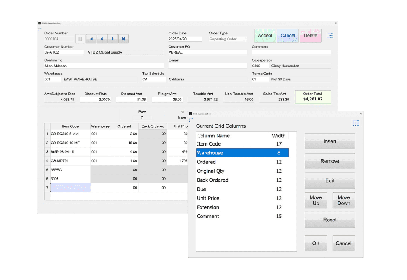Click OK in the Grid Customization dialog
Image resolution: width=407 pixels, height=280 pixels.
[x=316, y=243]
